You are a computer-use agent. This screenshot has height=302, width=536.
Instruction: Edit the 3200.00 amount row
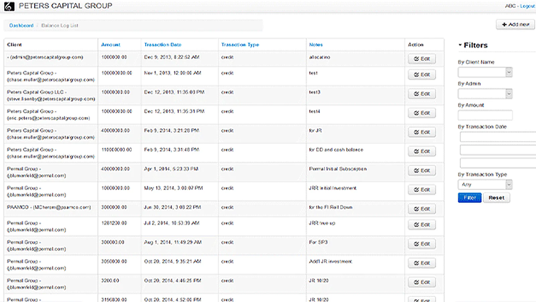pos(422,282)
